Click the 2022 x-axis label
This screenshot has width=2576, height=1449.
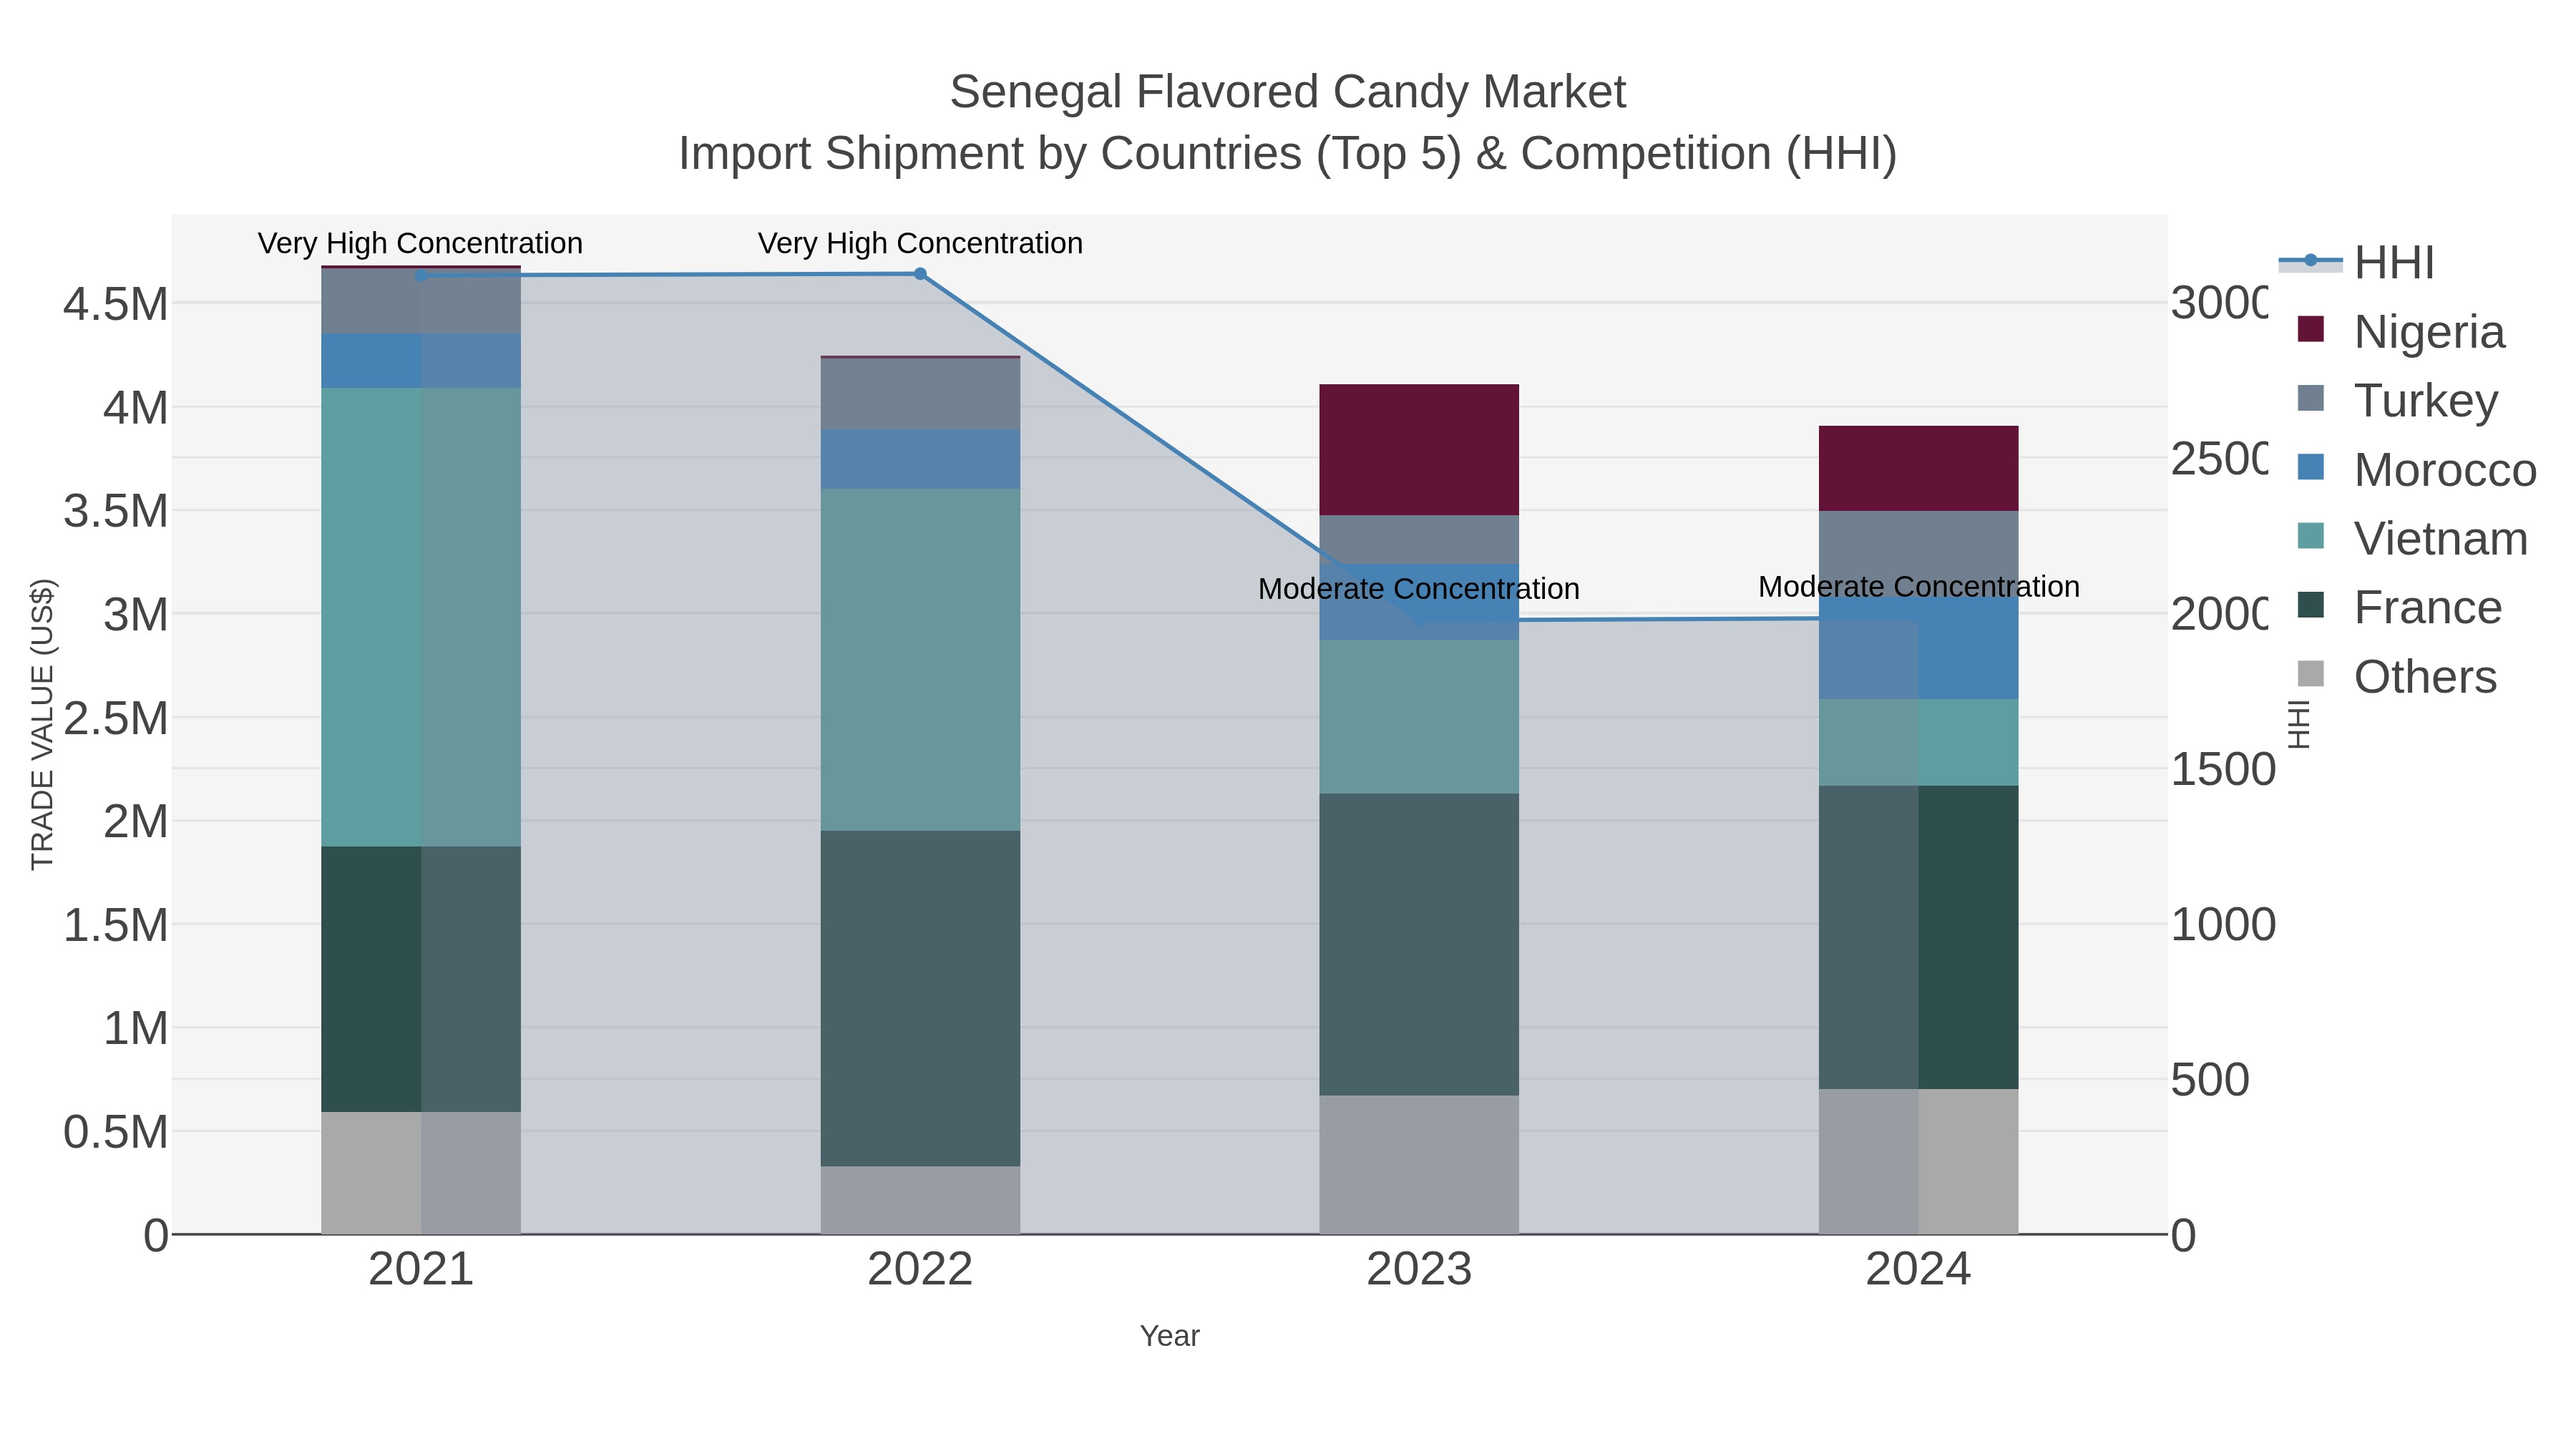point(920,1270)
